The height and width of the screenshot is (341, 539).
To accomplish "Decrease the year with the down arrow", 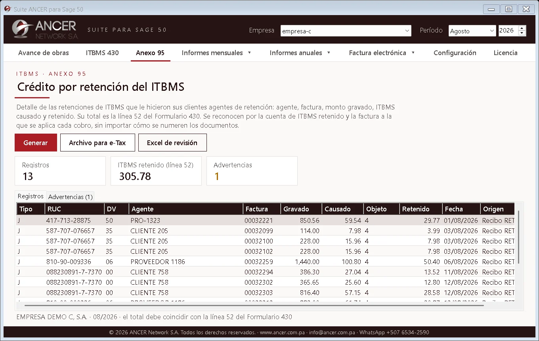I will coord(522,33).
